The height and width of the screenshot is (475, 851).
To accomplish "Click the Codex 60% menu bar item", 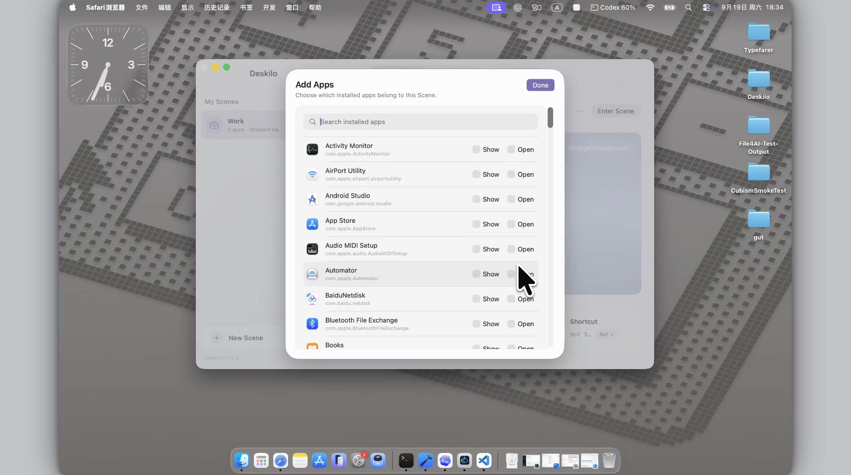I will click(613, 8).
